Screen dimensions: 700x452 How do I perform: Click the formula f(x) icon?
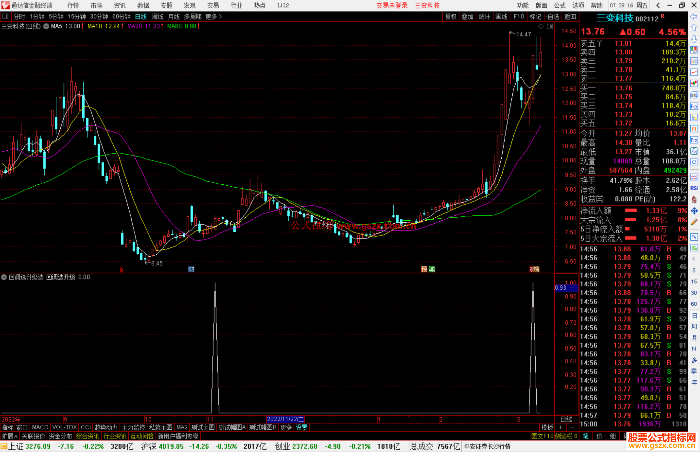click(x=694, y=151)
